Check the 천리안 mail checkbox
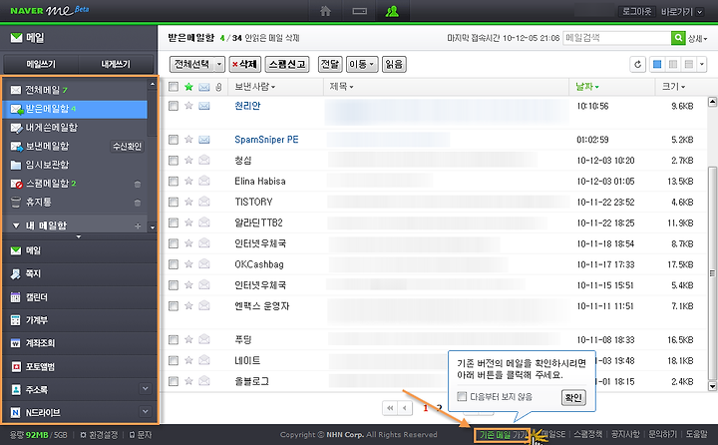 [174, 106]
